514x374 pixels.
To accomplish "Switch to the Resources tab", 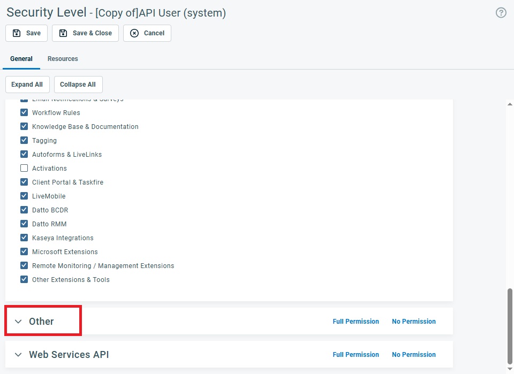I will [63, 59].
